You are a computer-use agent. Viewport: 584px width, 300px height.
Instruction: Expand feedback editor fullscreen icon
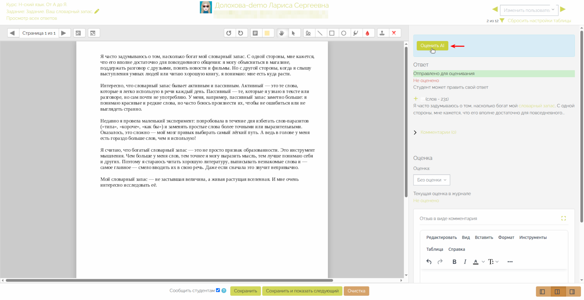[x=564, y=218]
